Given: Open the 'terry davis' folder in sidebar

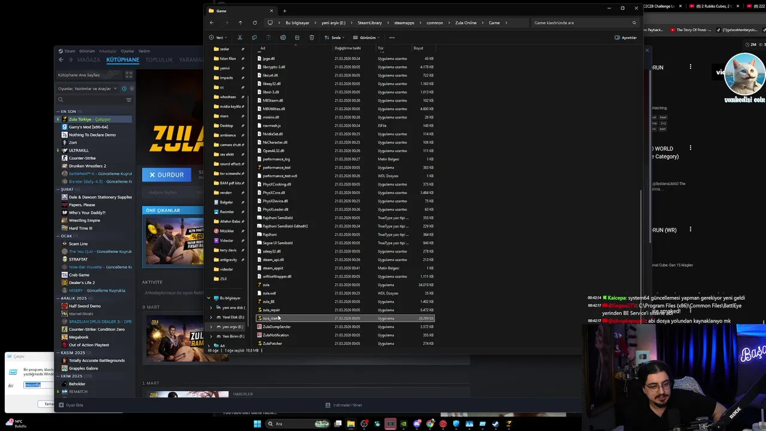Looking at the screenshot, I should click(228, 250).
